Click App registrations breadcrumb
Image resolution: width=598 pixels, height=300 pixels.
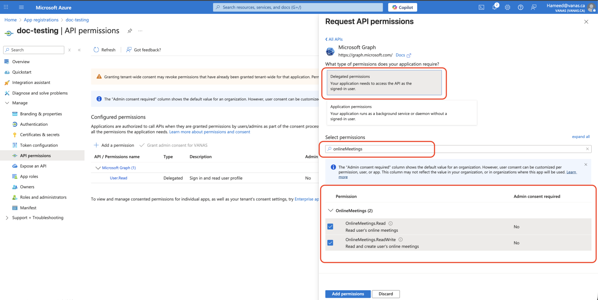coord(41,20)
